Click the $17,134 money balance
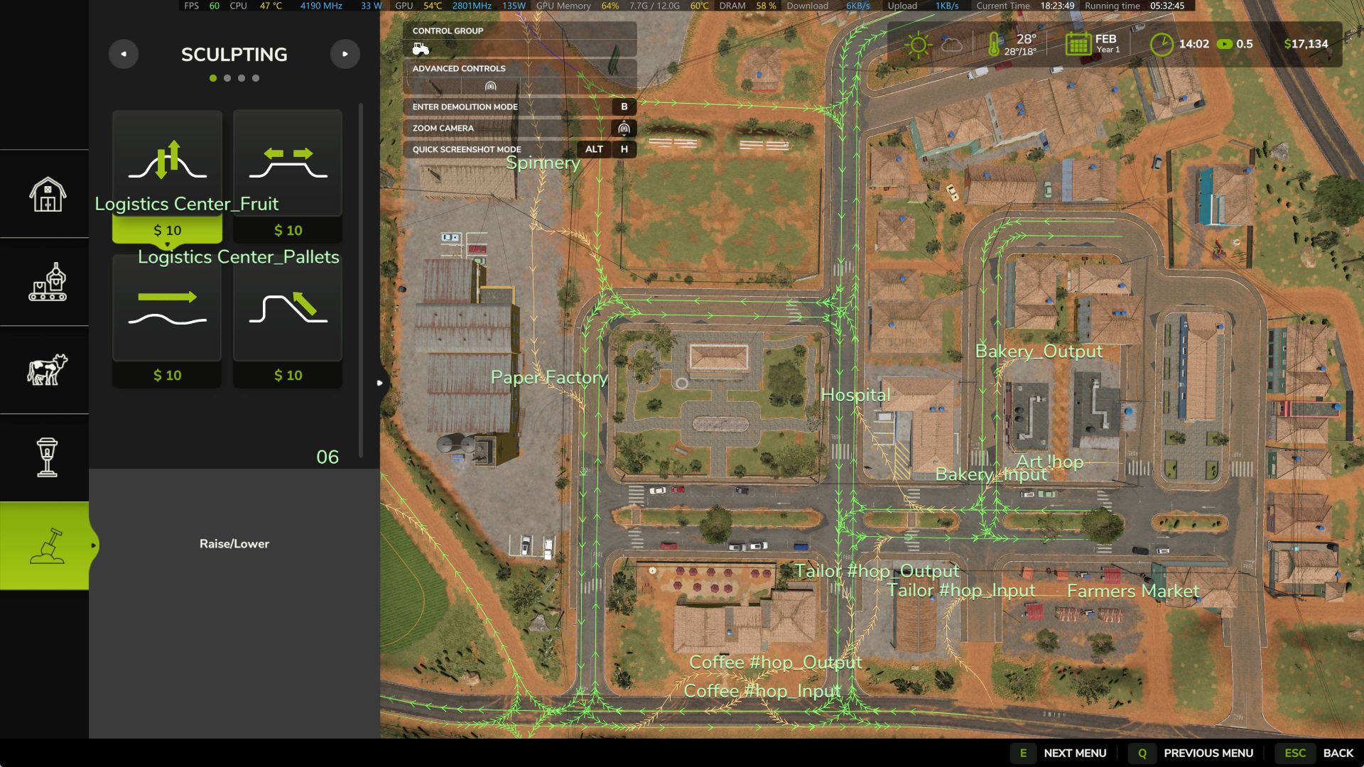1364x767 pixels. point(1306,44)
